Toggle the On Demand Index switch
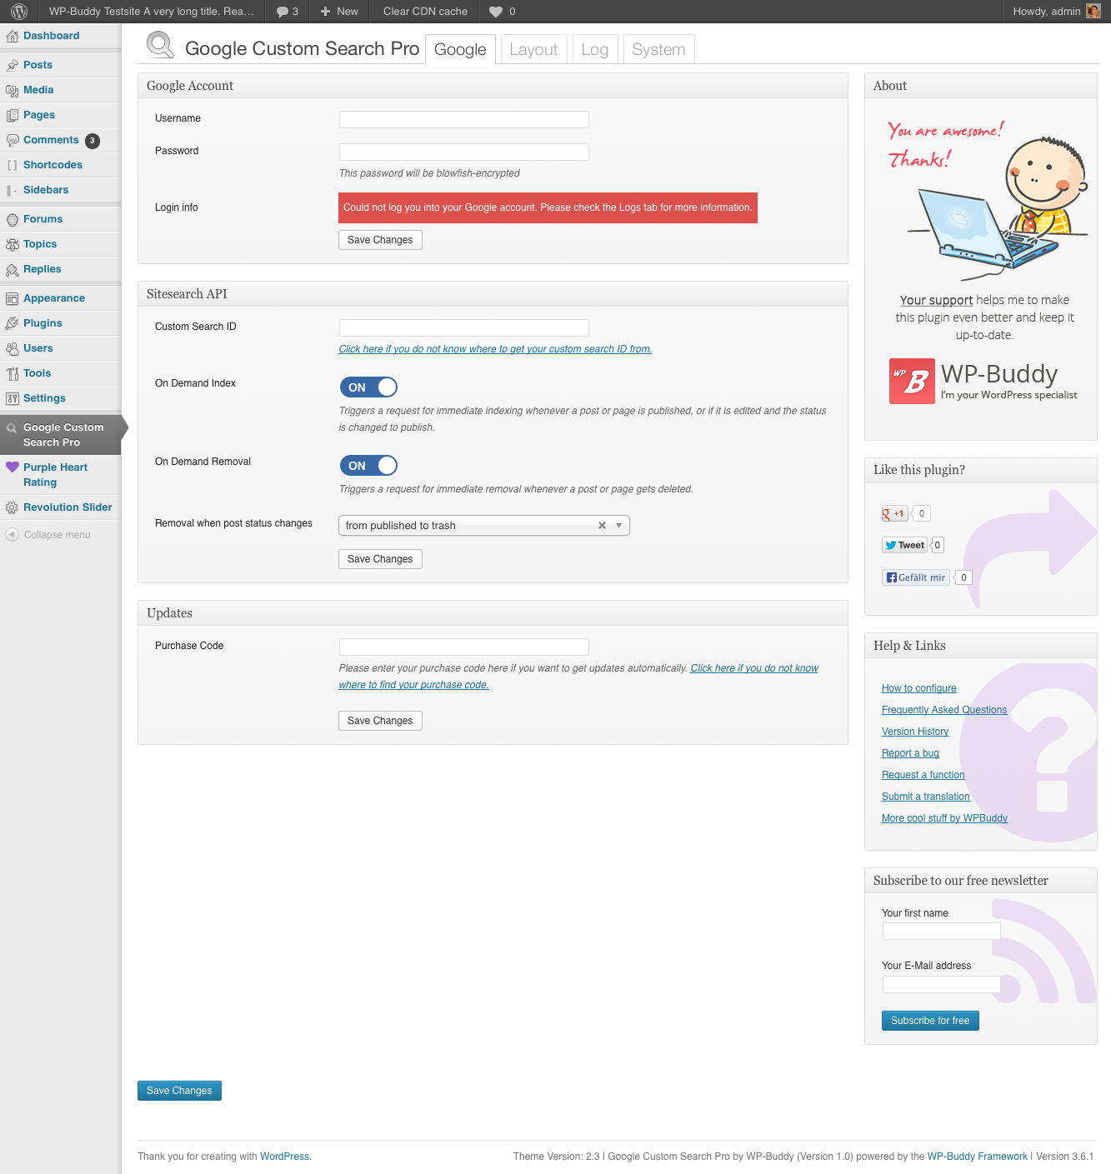1111x1174 pixels. coord(368,387)
